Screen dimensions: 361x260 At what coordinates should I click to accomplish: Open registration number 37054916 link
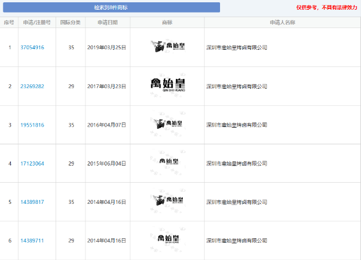pyautogui.click(x=32, y=48)
